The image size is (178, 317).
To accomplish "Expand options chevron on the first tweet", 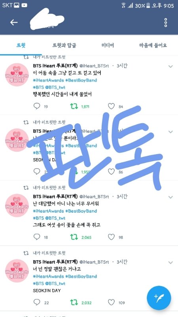I will tap(170, 66).
